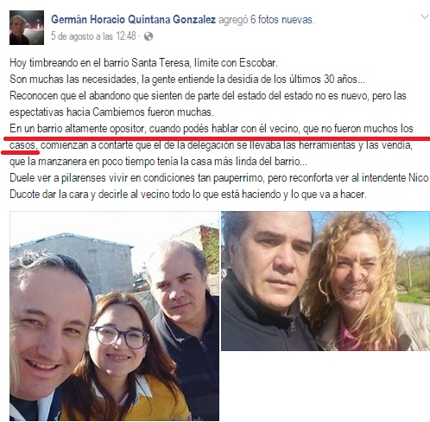Screen dimensions: 430x422
Task: Open the left photo with three people
Action: pos(114,316)
